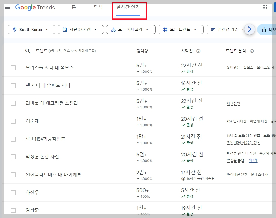Open related query 울브스
This screenshot has width=276, height=218.
tap(248, 68)
